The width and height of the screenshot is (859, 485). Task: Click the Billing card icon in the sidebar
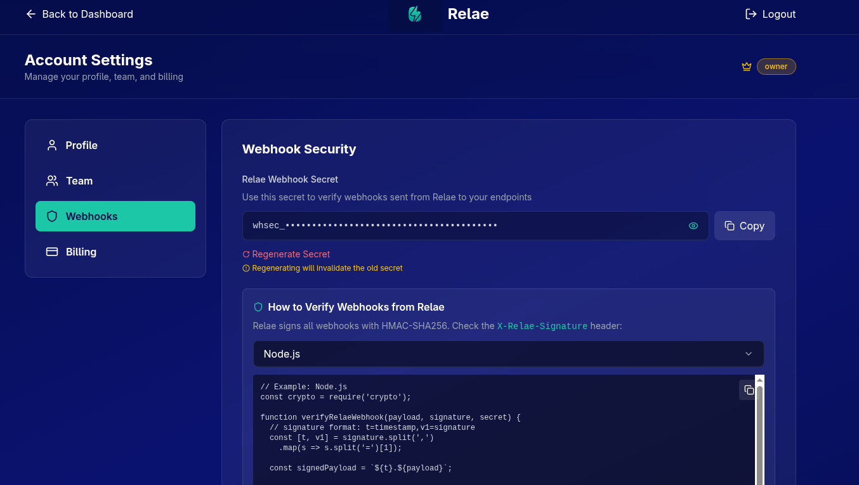coord(51,252)
